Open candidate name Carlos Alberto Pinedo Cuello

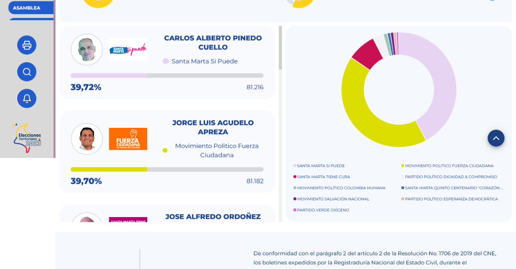pos(213,42)
